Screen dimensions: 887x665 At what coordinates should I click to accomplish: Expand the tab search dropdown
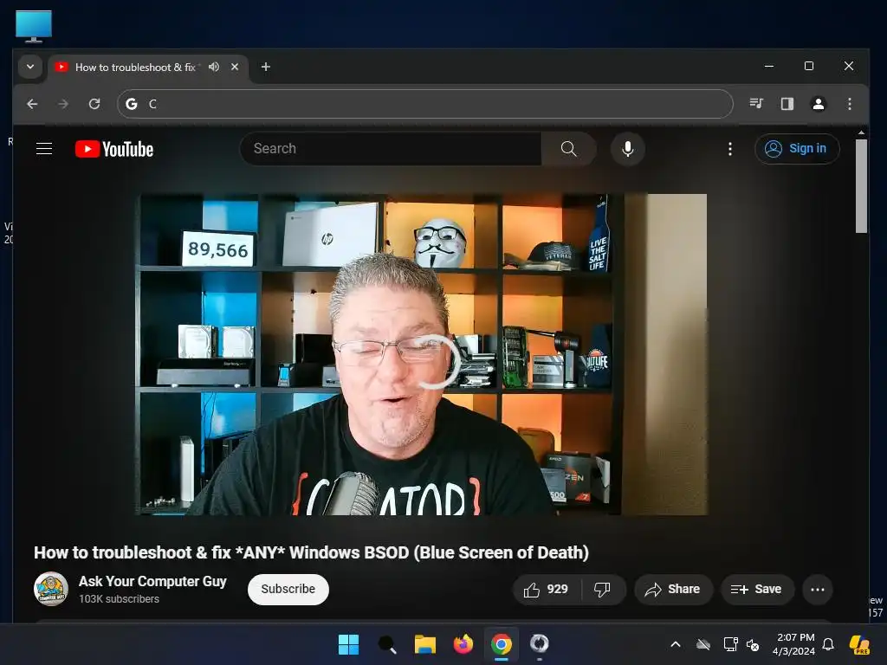(x=30, y=67)
